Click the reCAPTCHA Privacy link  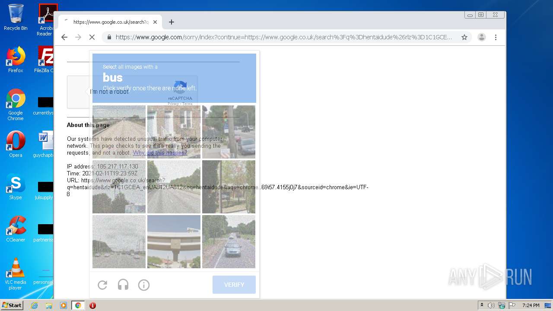point(173,104)
